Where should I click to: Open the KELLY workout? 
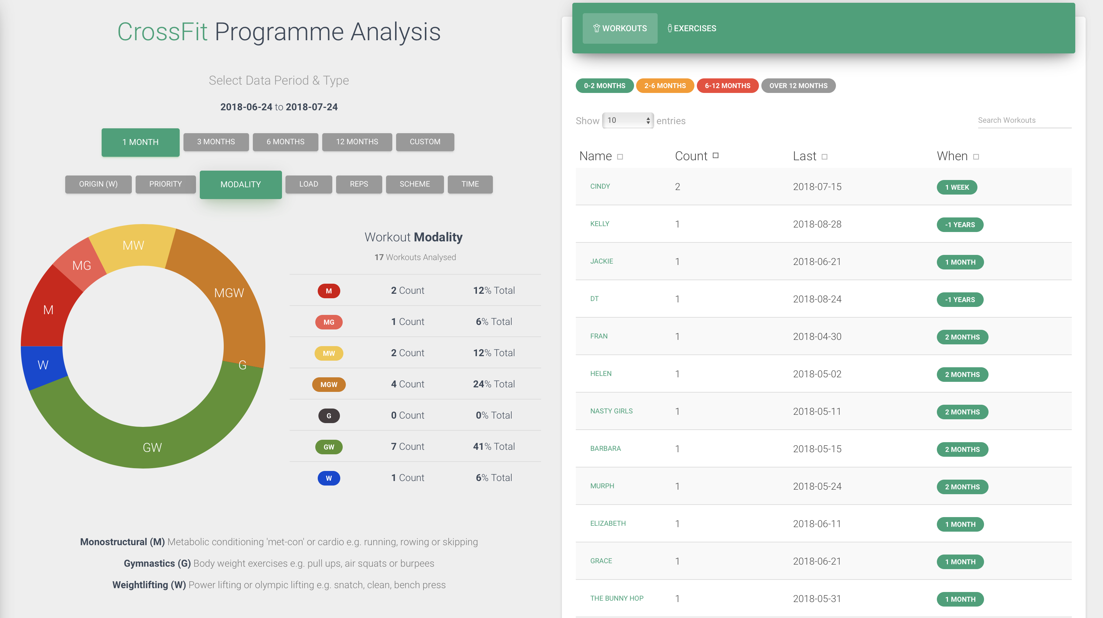pyautogui.click(x=599, y=224)
